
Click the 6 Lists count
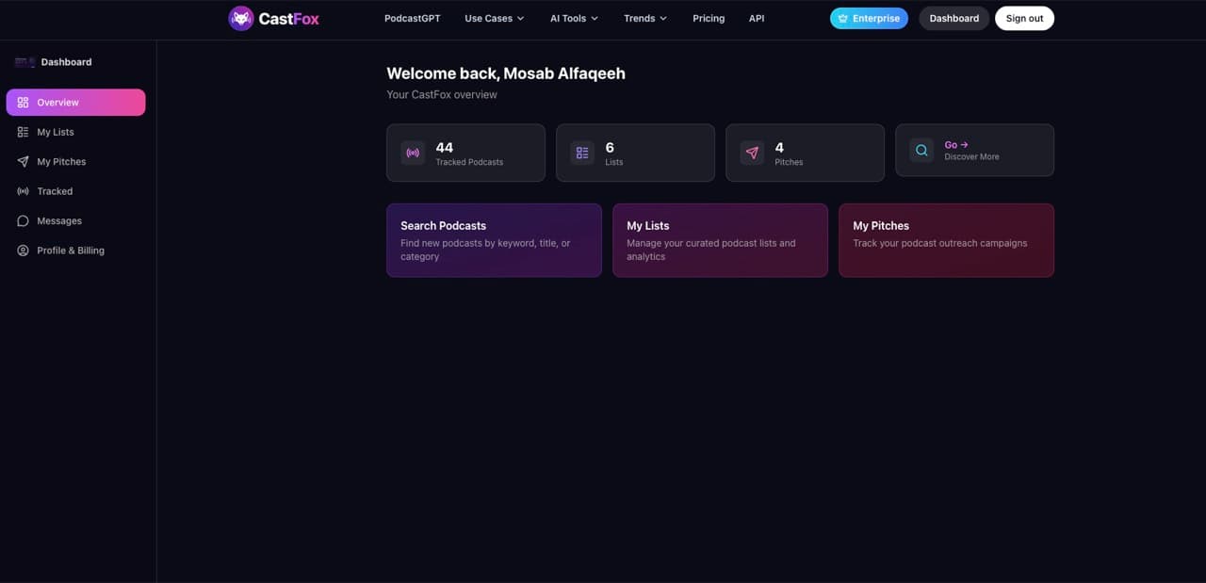[x=610, y=148]
